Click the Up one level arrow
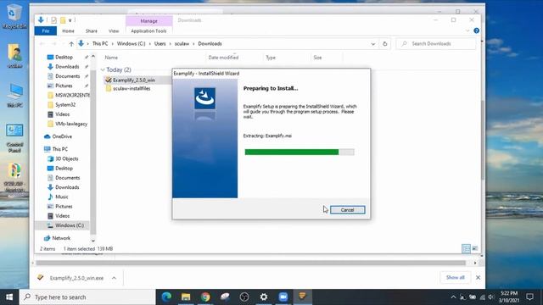 (71, 44)
